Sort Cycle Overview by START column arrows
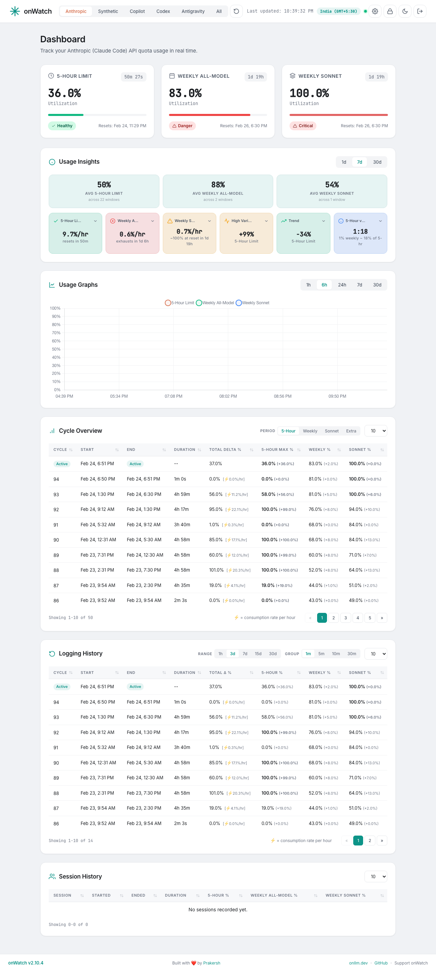Image resolution: width=436 pixels, height=972 pixels. [x=117, y=450]
